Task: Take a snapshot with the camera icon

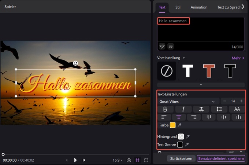Action: pos(129,160)
